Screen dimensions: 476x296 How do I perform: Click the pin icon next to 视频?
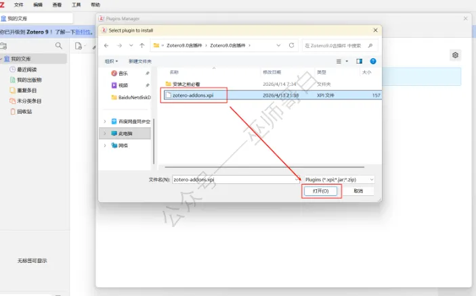tap(147, 85)
